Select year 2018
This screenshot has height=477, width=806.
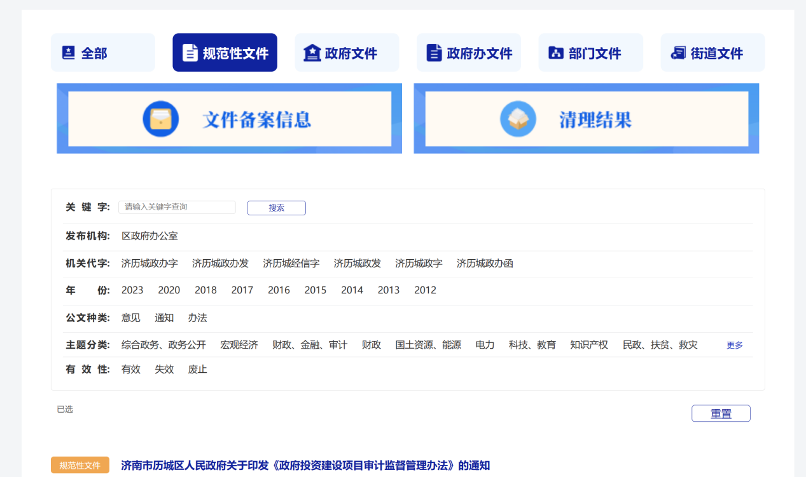point(206,290)
